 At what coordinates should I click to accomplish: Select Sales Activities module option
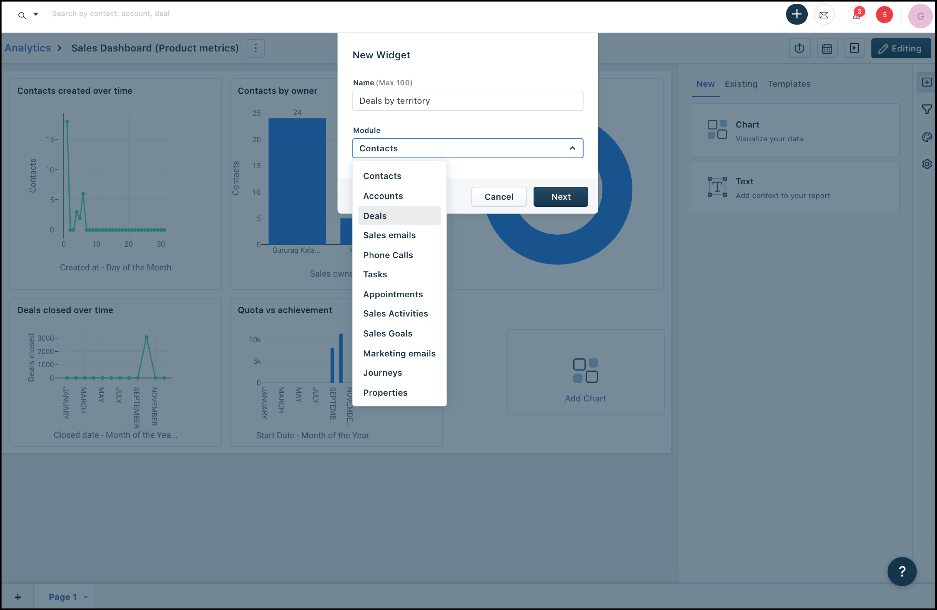click(x=399, y=314)
